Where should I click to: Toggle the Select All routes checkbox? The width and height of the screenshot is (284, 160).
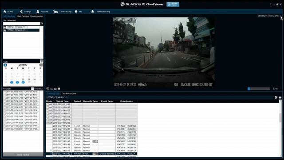pos(32,89)
